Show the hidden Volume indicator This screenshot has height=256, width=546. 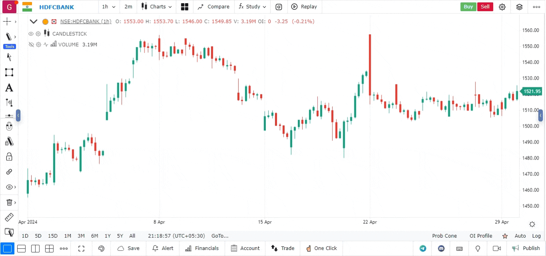click(31, 45)
